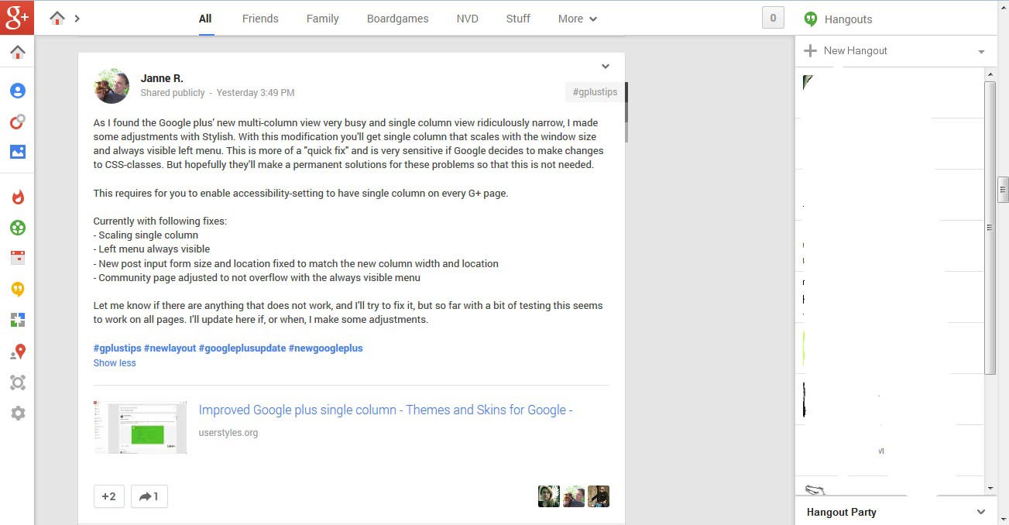Click the Hangouts panel scrollbar up arrow
This screenshot has width=1009, height=525.
pos(990,74)
